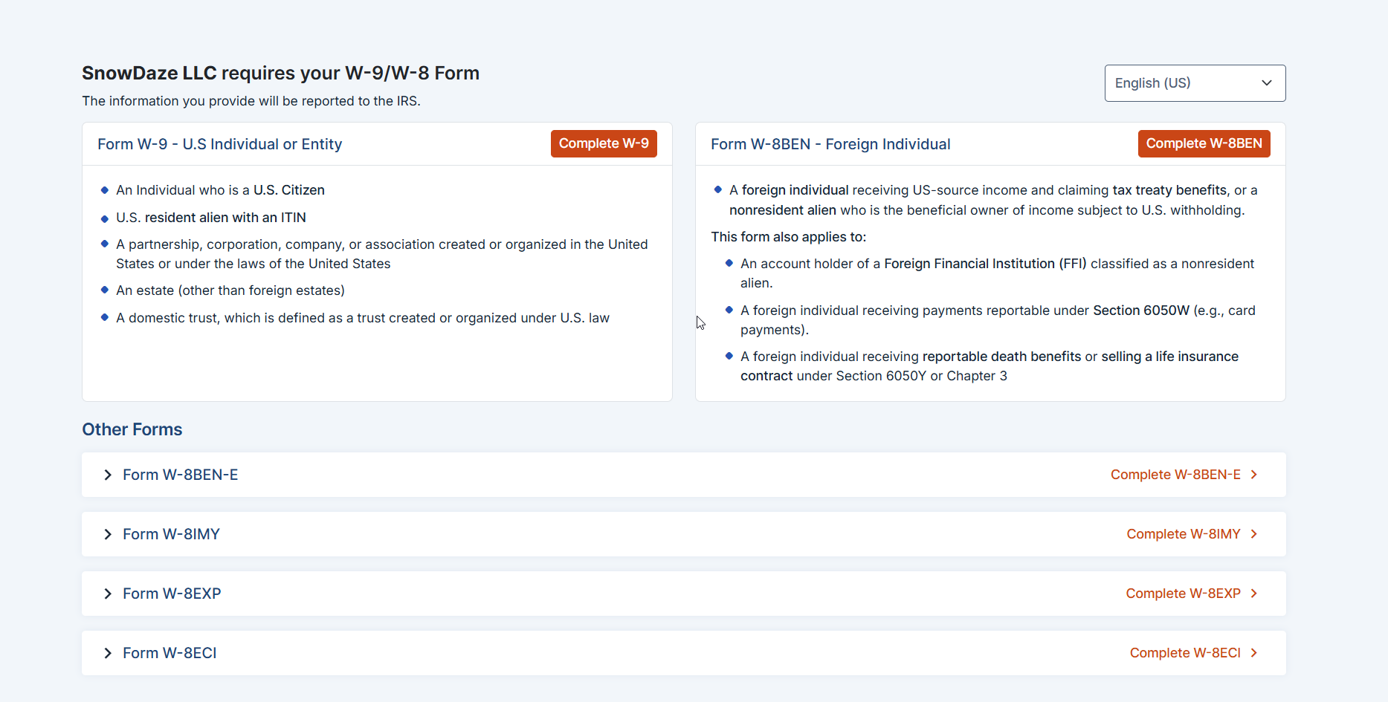
Task: Click the 'tax treaty benefits' bullet text
Action: 993,200
